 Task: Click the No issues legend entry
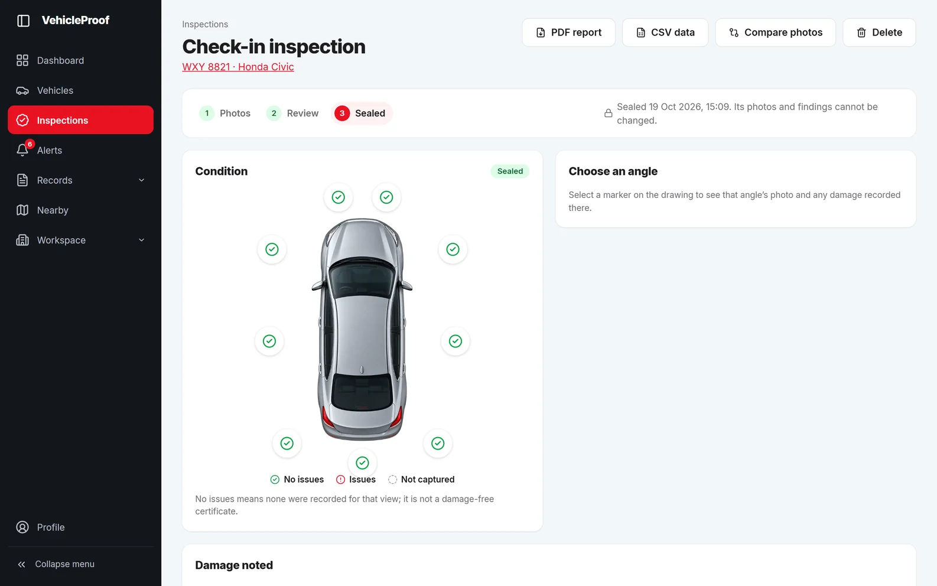297,480
